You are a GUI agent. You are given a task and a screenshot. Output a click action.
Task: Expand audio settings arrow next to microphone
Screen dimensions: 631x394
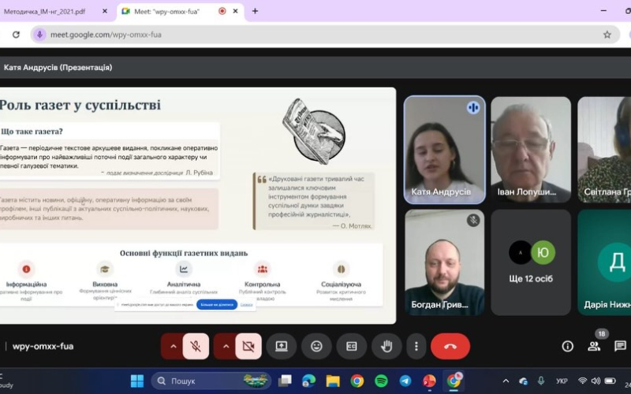click(x=173, y=346)
